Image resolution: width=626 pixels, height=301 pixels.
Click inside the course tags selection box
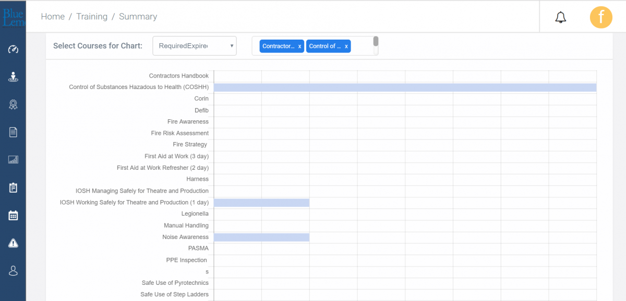[362, 46]
